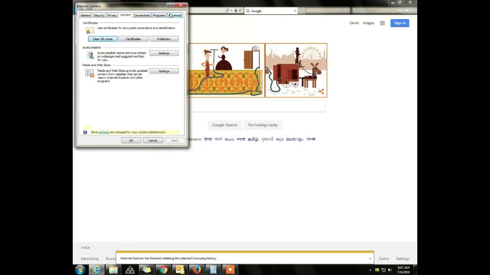The image size is (490, 275).
Task: Switch to the General tab
Action: coord(85,15)
